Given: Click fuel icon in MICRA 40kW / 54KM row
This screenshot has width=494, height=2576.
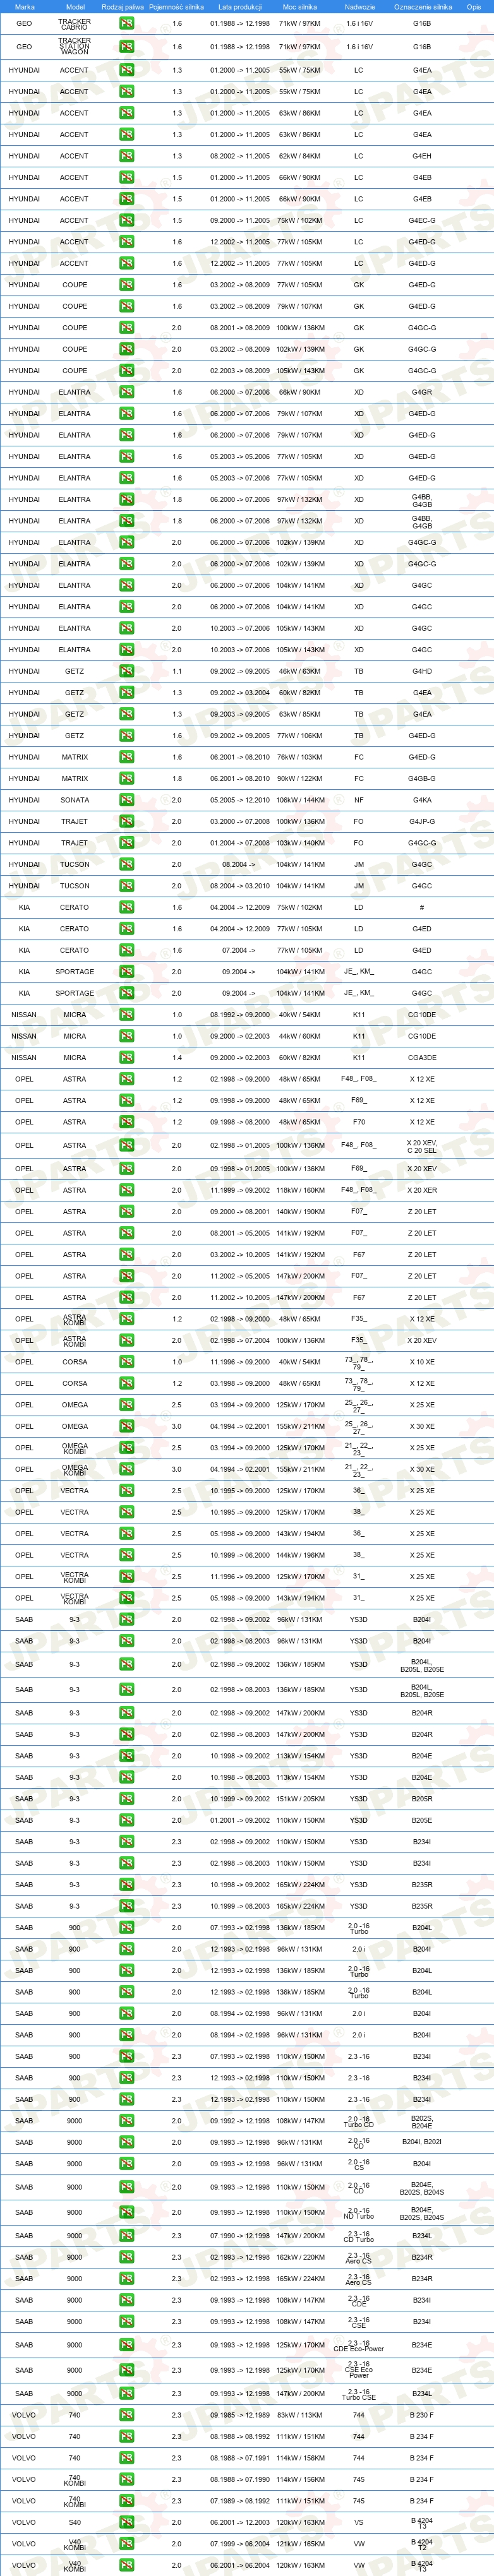Looking at the screenshot, I should coord(126,1014).
